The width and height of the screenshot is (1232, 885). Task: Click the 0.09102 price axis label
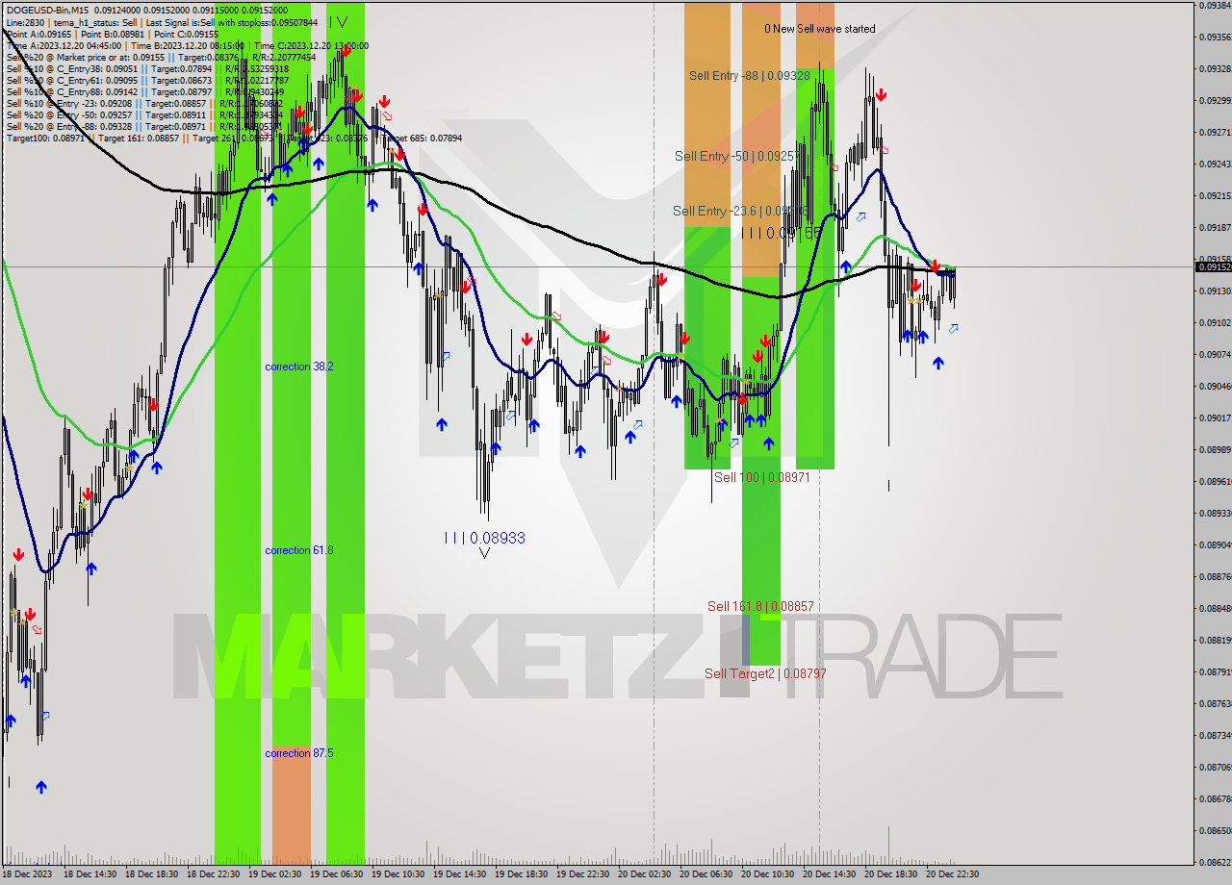point(1214,323)
